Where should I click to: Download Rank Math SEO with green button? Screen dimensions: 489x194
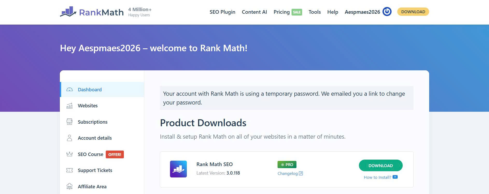click(x=381, y=166)
